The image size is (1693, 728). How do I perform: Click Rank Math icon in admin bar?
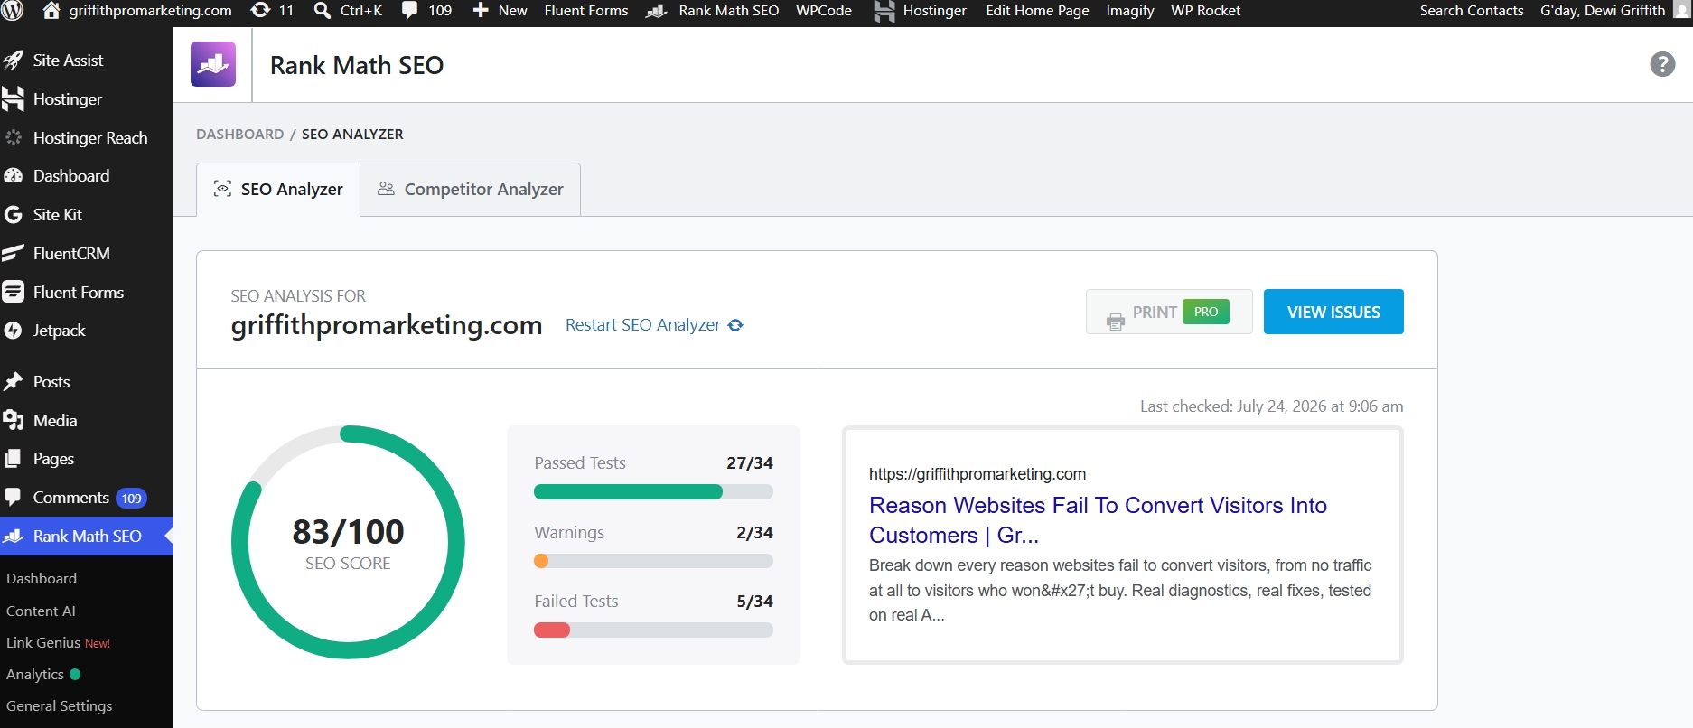coord(657,11)
